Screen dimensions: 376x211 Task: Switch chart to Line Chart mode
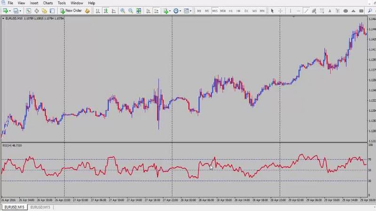pyautogui.click(x=113, y=11)
